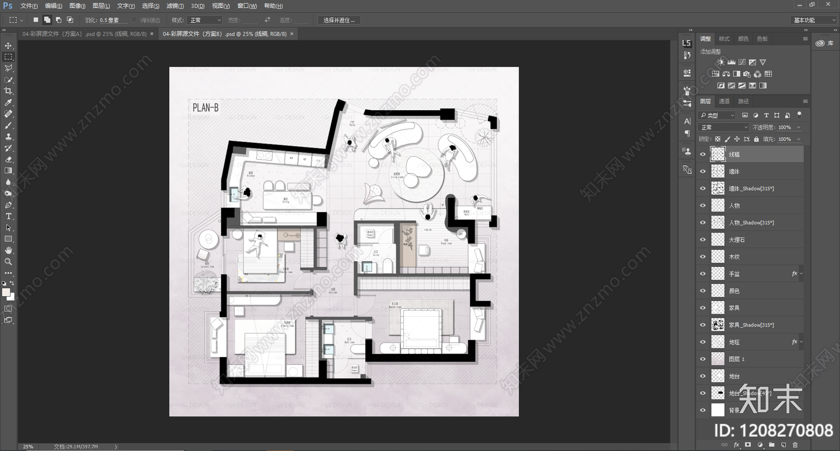This screenshot has height=451, width=840.
Task: Click the 选择并遮住 button
Action: coord(339,20)
